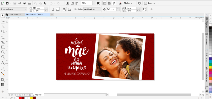Image resolution: width=212 pixels, height=99 pixels.
Task: Click the Welcome screen home icon
Action: [x=7, y=15]
